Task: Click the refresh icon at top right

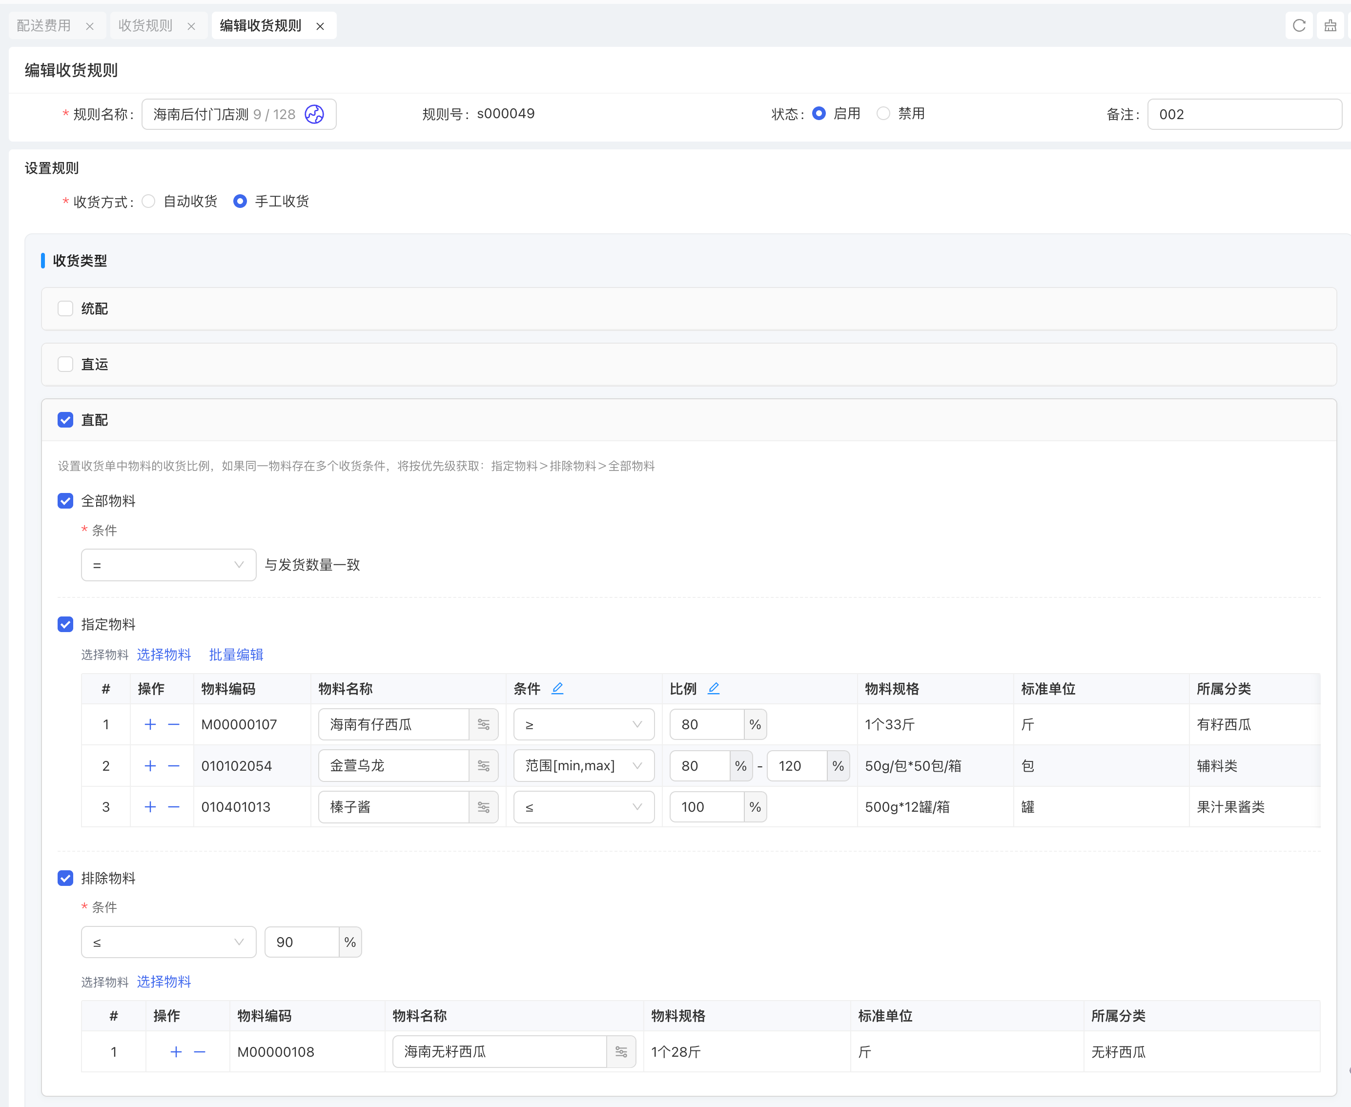Action: coord(1299,25)
